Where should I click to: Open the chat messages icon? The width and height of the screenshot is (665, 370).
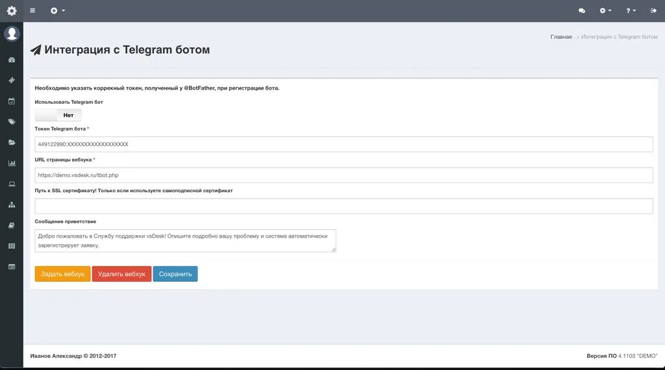(x=582, y=10)
